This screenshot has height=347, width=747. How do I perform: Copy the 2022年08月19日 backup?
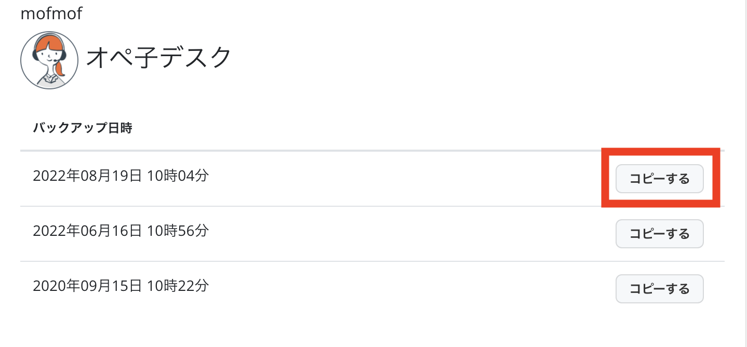659,179
